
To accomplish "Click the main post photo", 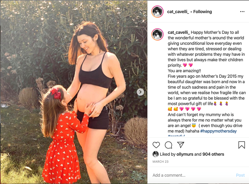I will coord(74,92).
